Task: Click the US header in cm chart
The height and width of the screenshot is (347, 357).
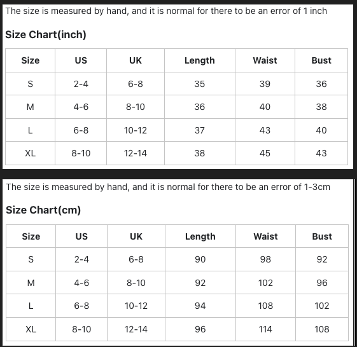Action: (x=81, y=236)
